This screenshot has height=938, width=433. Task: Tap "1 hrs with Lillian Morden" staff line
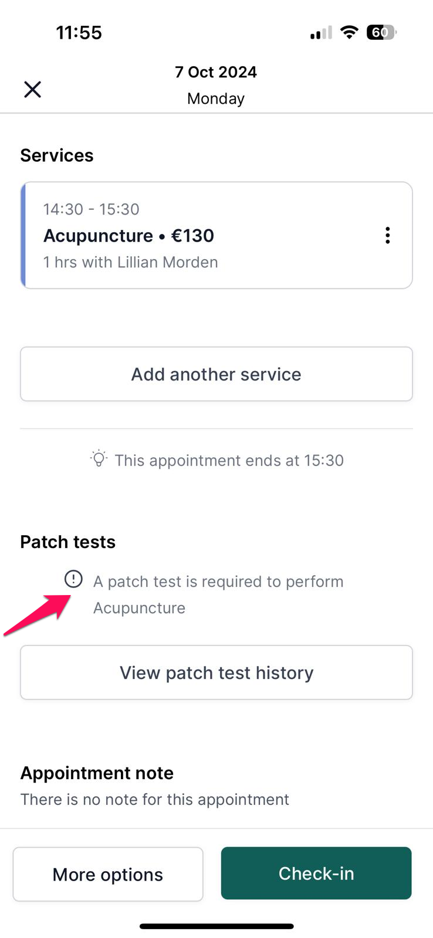pyautogui.click(x=130, y=262)
